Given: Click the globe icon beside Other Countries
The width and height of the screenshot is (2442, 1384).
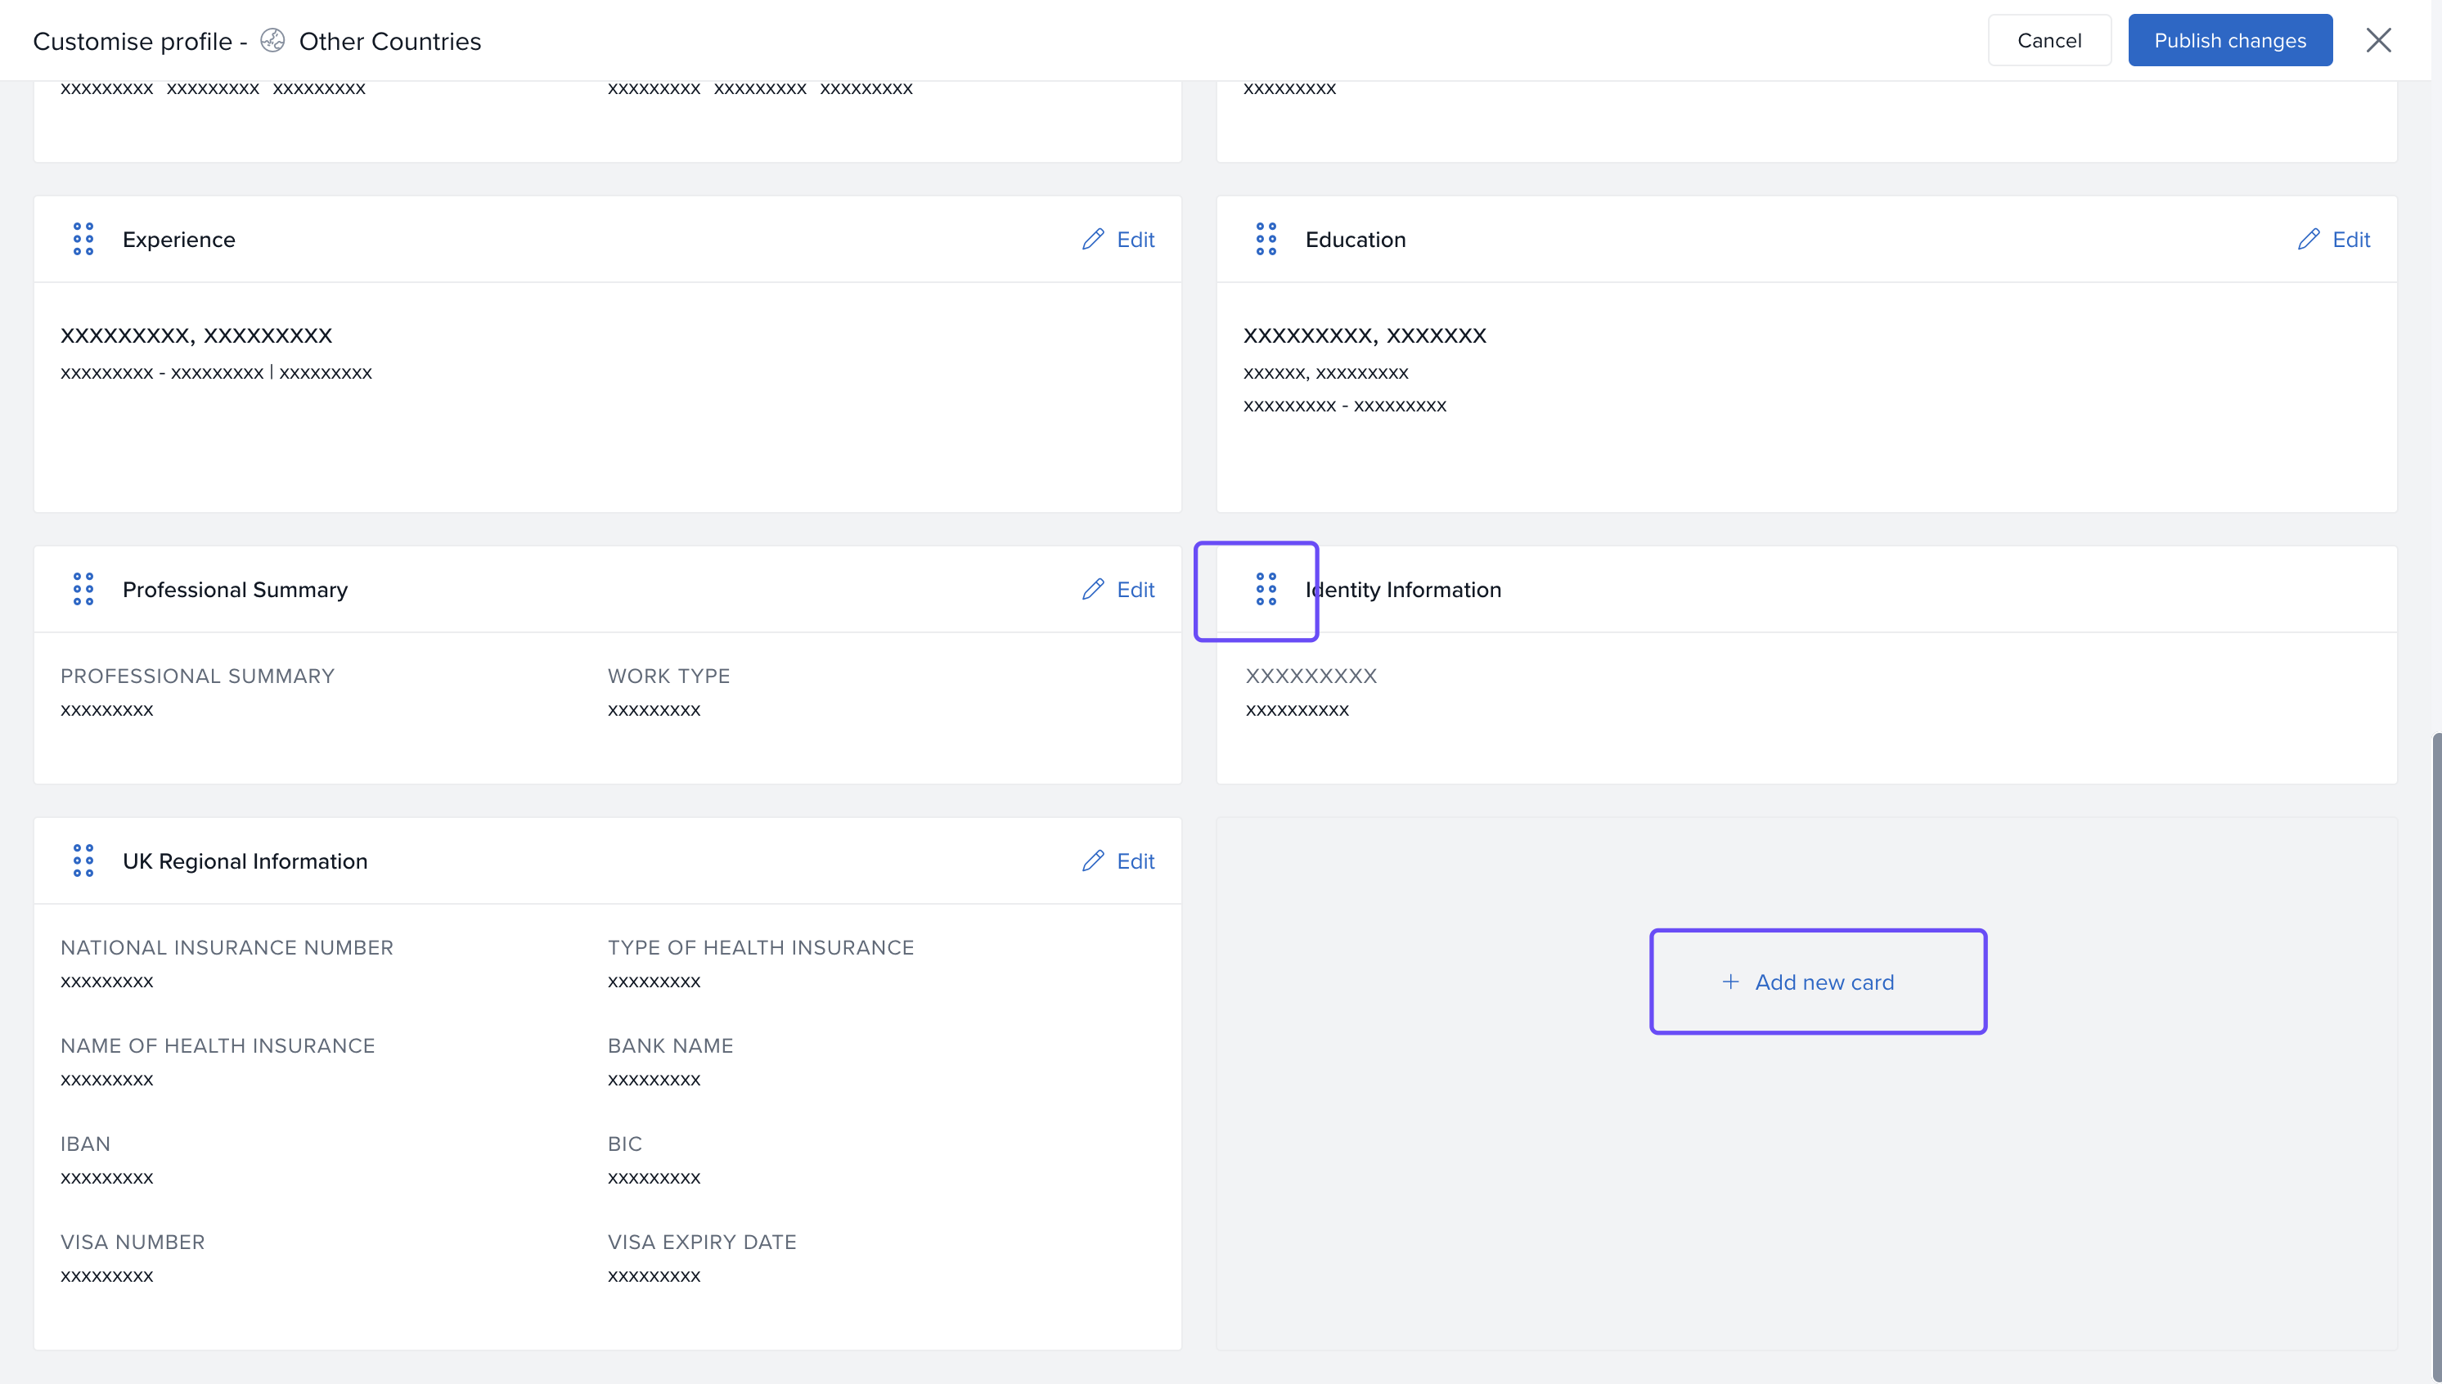Looking at the screenshot, I should coord(272,40).
